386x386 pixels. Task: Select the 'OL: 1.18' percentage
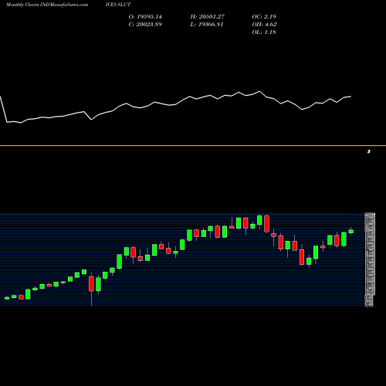click(264, 32)
